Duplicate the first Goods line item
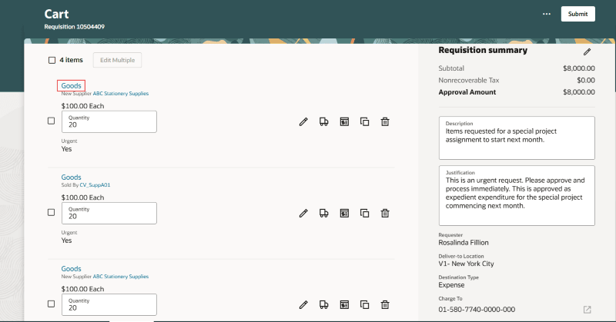This screenshot has height=322, width=616. point(364,122)
